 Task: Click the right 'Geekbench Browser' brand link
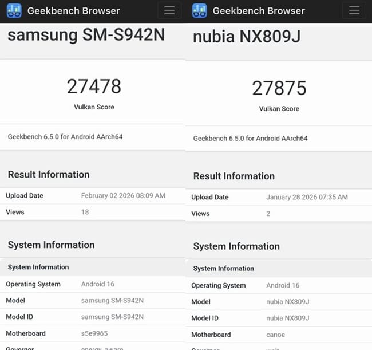pyautogui.click(x=259, y=11)
